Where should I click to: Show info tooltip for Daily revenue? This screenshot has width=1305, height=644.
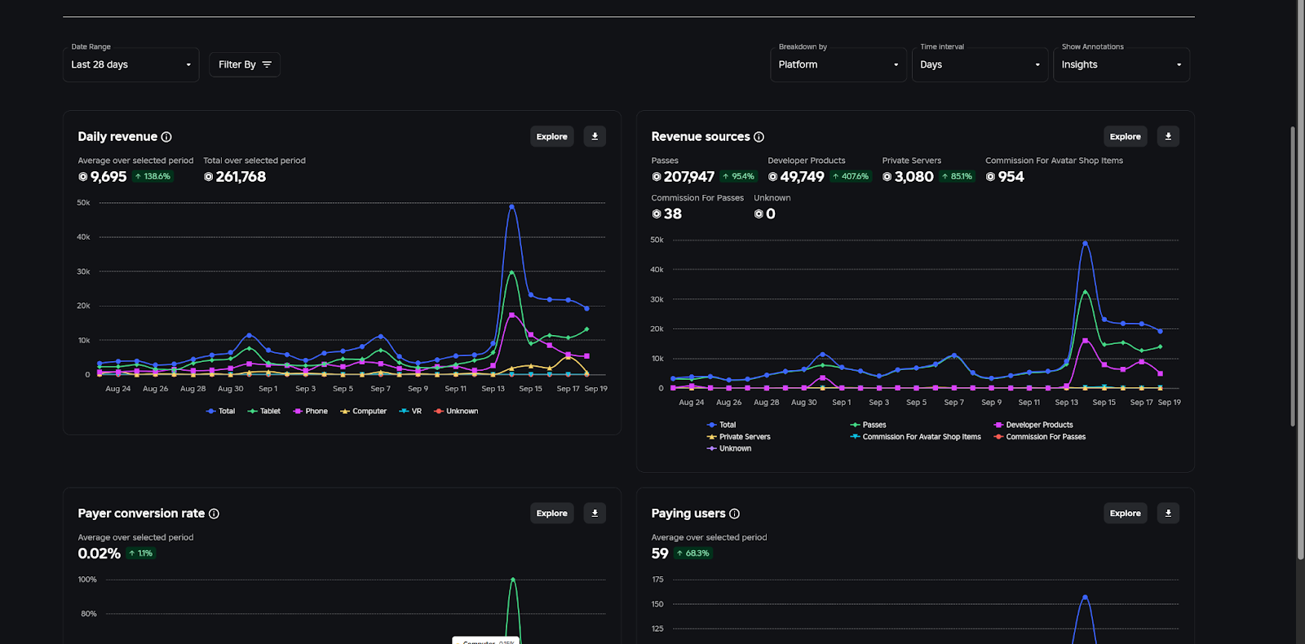tap(166, 137)
